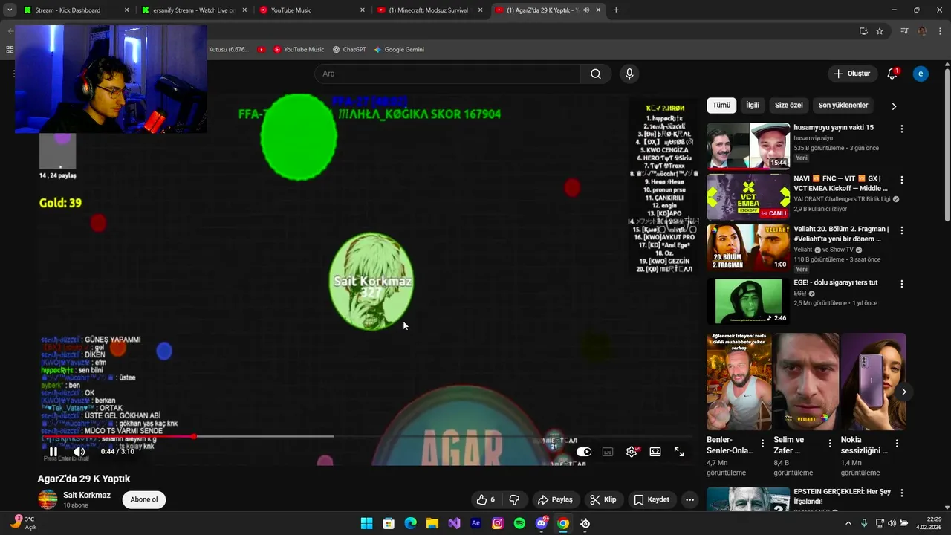Like the video with thumbs up
Image resolution: width=951 pixels, height=535 pixels.
(x=486, y=499)
